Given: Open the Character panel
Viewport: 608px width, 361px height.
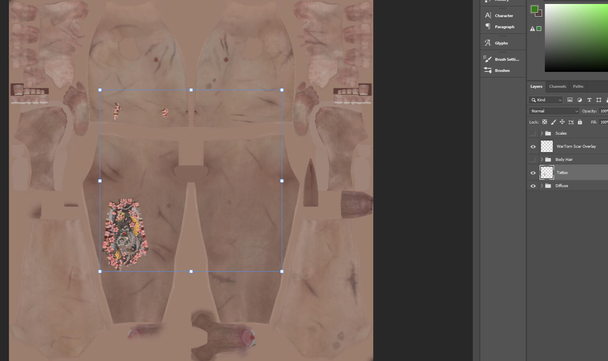Looking at the screenshot, I should click(503, 15).
